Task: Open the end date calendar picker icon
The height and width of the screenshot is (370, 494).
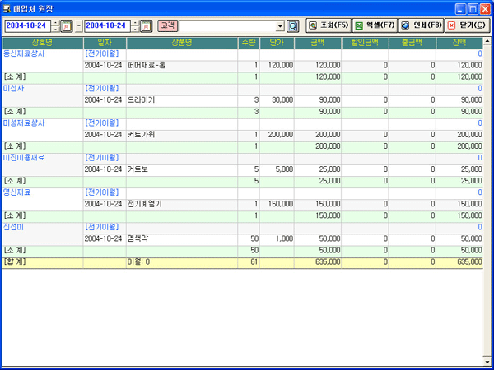Action: pos(146,26)
